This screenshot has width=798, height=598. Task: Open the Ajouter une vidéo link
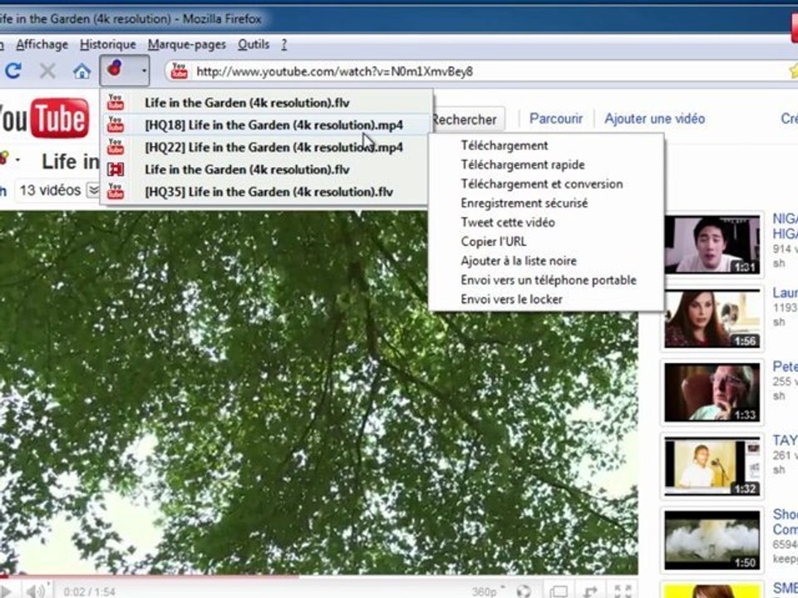(x=654, y=119)
